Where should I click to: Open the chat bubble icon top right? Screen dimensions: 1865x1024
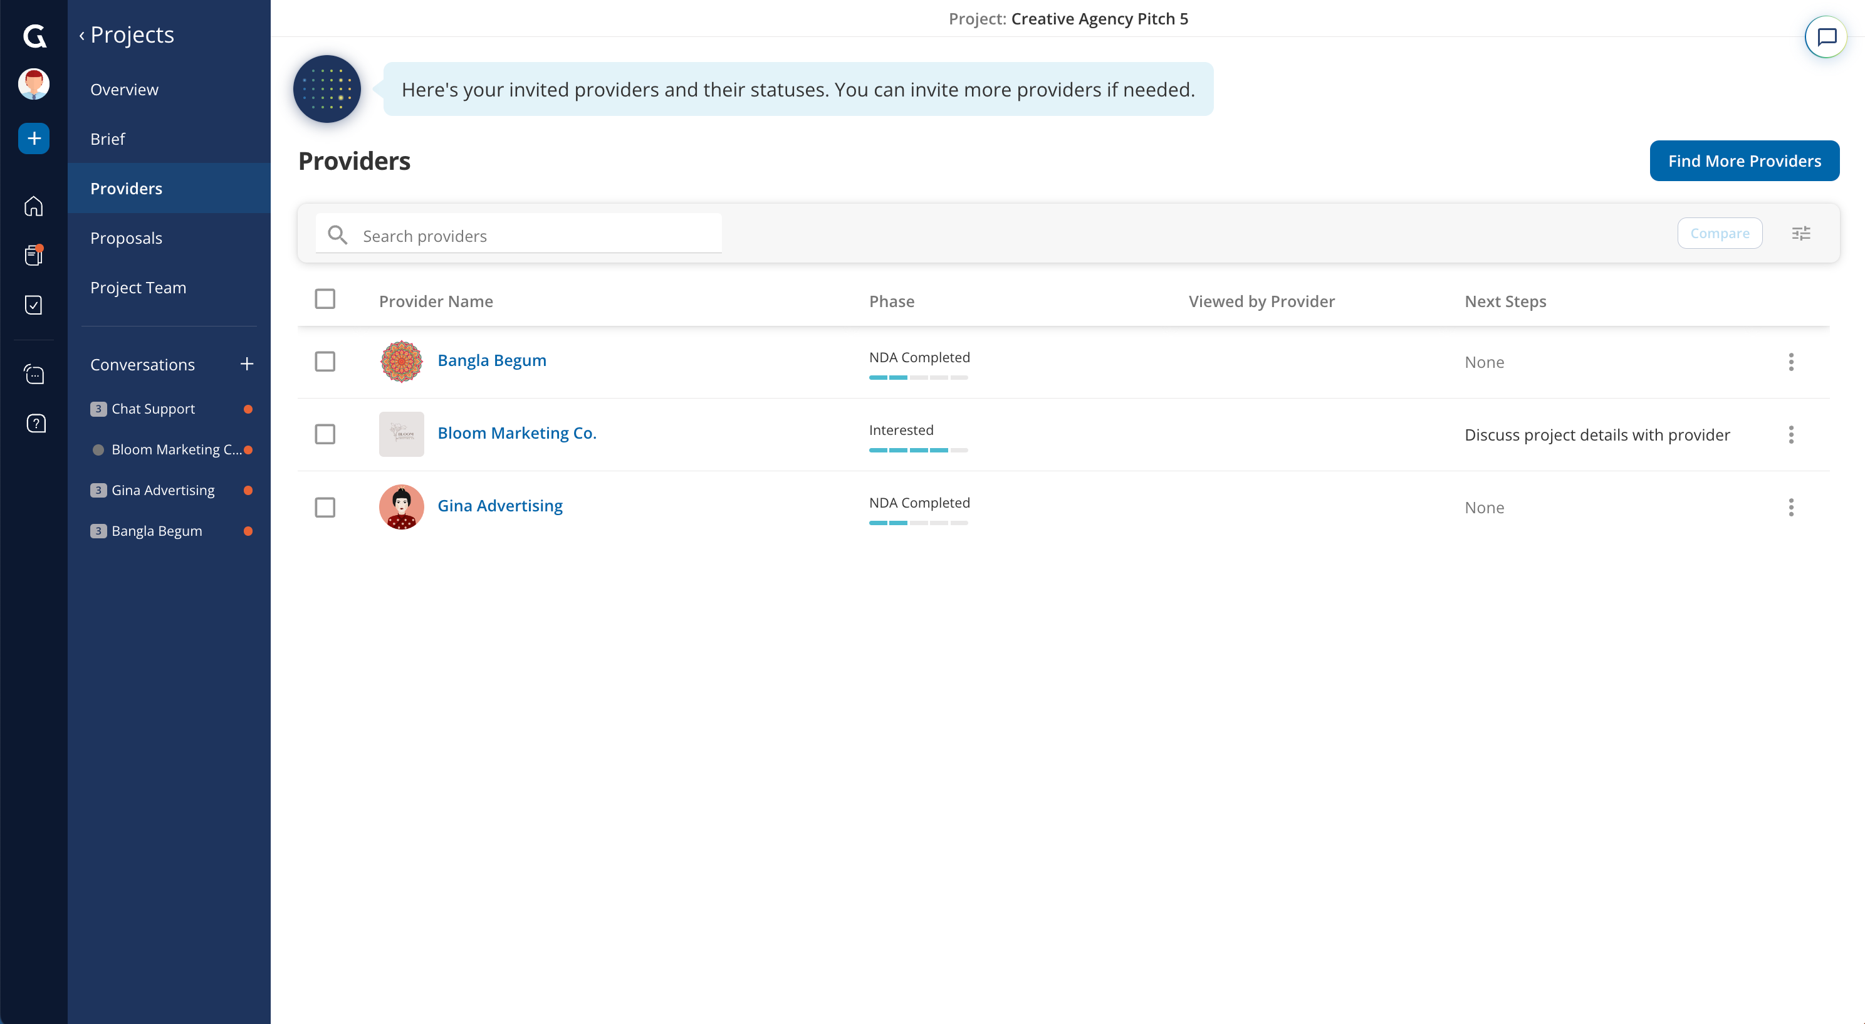click(1826, 37)
